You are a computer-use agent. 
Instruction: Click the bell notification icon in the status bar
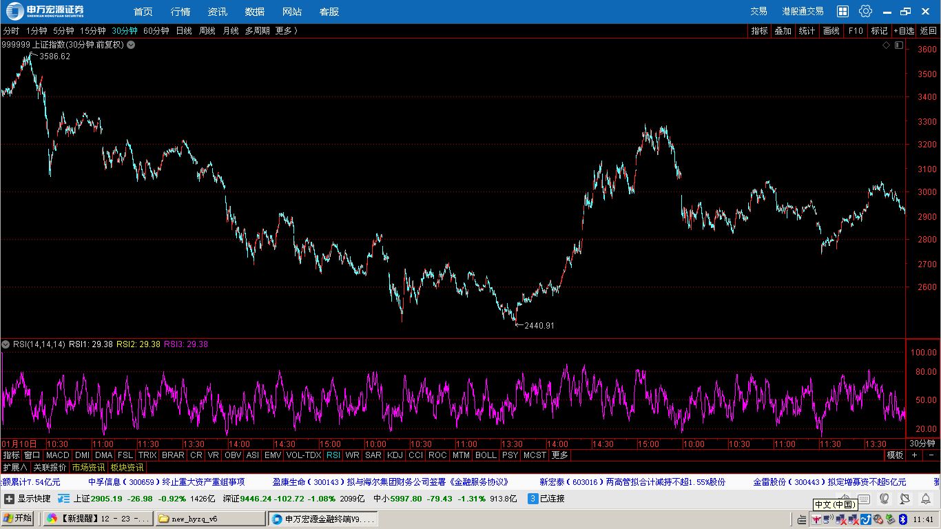925,499
